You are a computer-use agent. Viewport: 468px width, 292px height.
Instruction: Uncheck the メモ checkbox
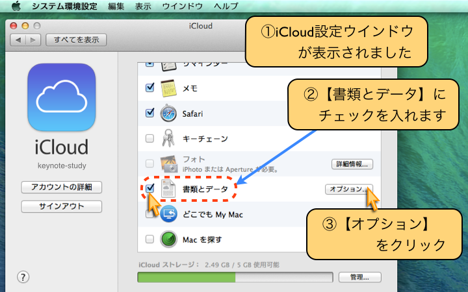point(149,88)
